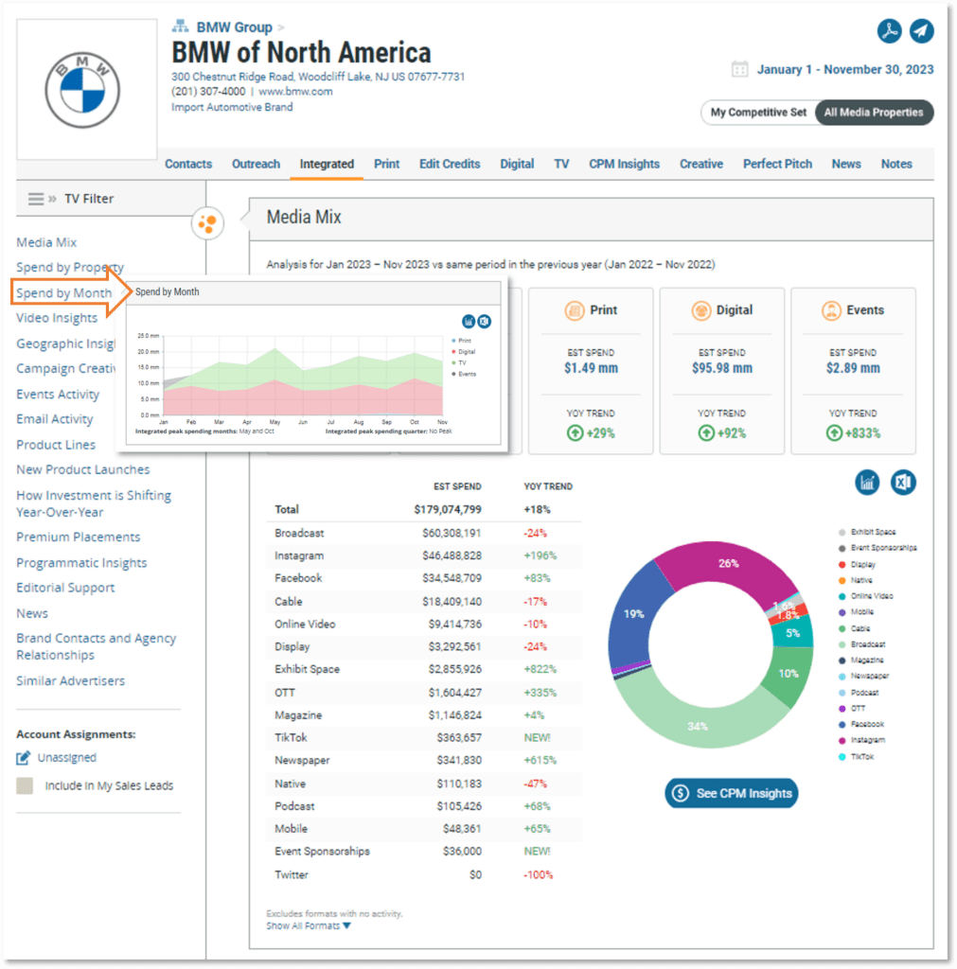
Task: Click chart icon in Spend by Month popup
Action: tap(469, 322)
